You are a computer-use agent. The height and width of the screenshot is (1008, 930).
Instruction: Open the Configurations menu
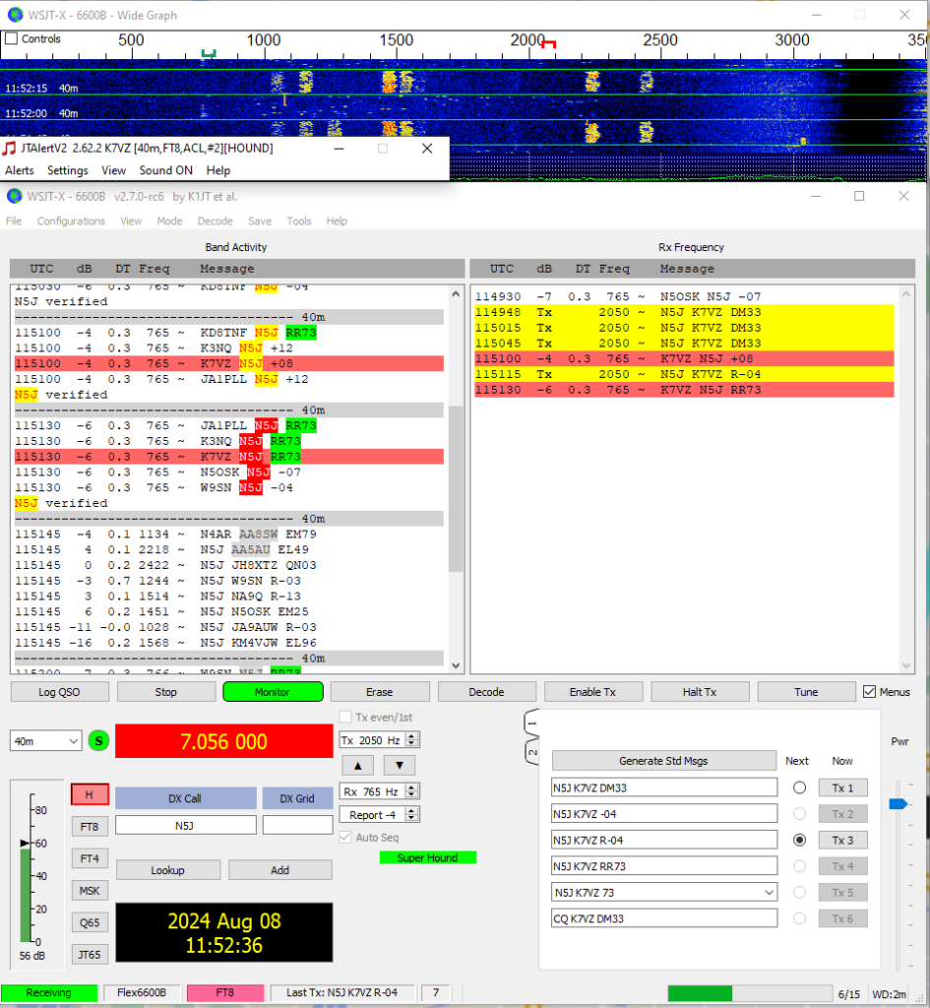(71, 221)
